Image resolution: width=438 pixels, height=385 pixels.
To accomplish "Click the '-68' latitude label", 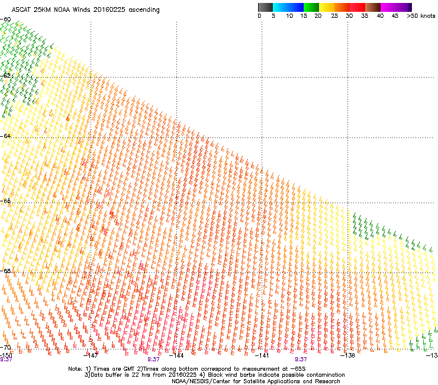I will click(5, 271).
